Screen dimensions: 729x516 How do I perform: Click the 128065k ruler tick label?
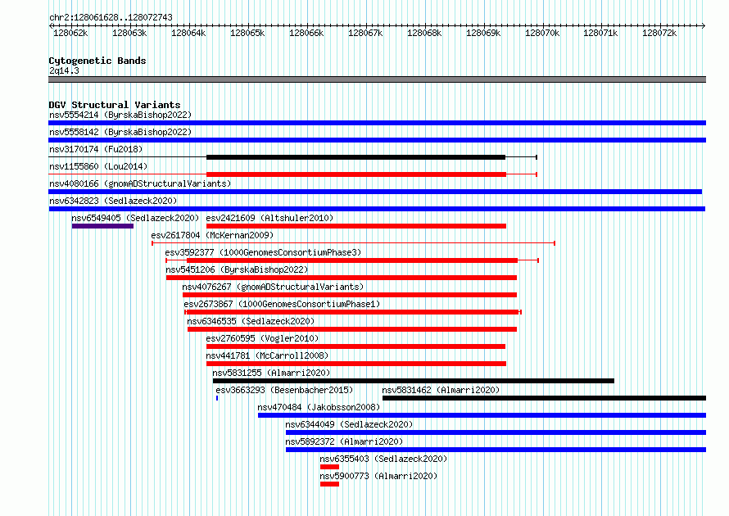[x=247, y=33]
